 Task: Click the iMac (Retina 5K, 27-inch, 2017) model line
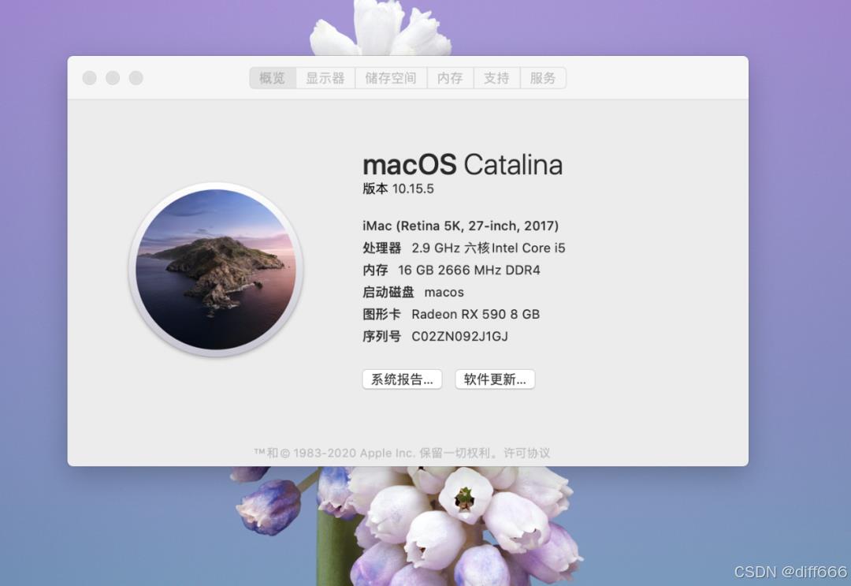(460, 226)
